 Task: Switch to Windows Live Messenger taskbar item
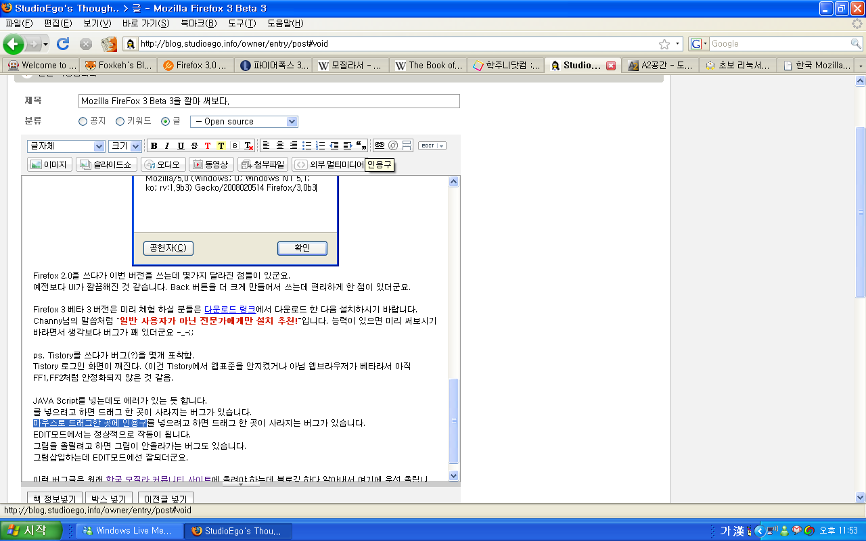coord(129,531)
